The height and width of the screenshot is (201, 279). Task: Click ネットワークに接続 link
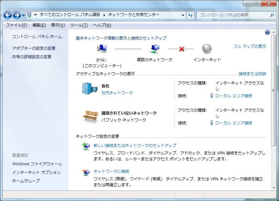(111, 171)
